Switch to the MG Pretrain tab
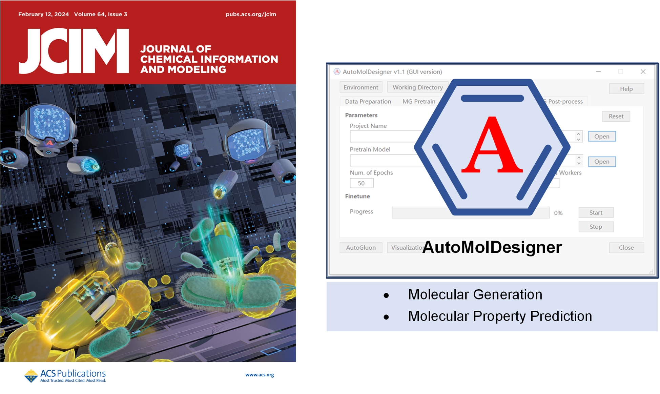The image size is (660, 394). [419, 101]
